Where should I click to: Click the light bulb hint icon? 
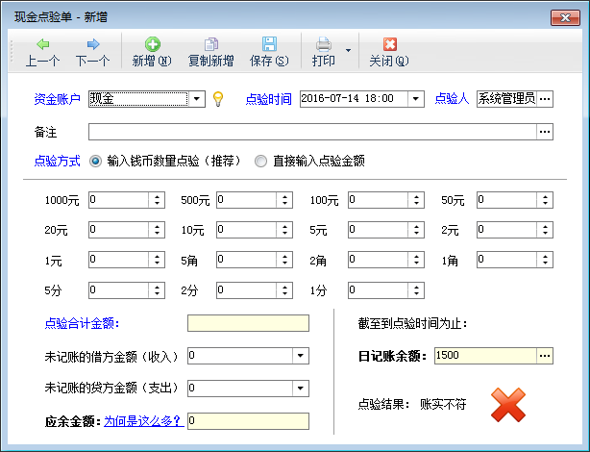[x=218, y=99]
